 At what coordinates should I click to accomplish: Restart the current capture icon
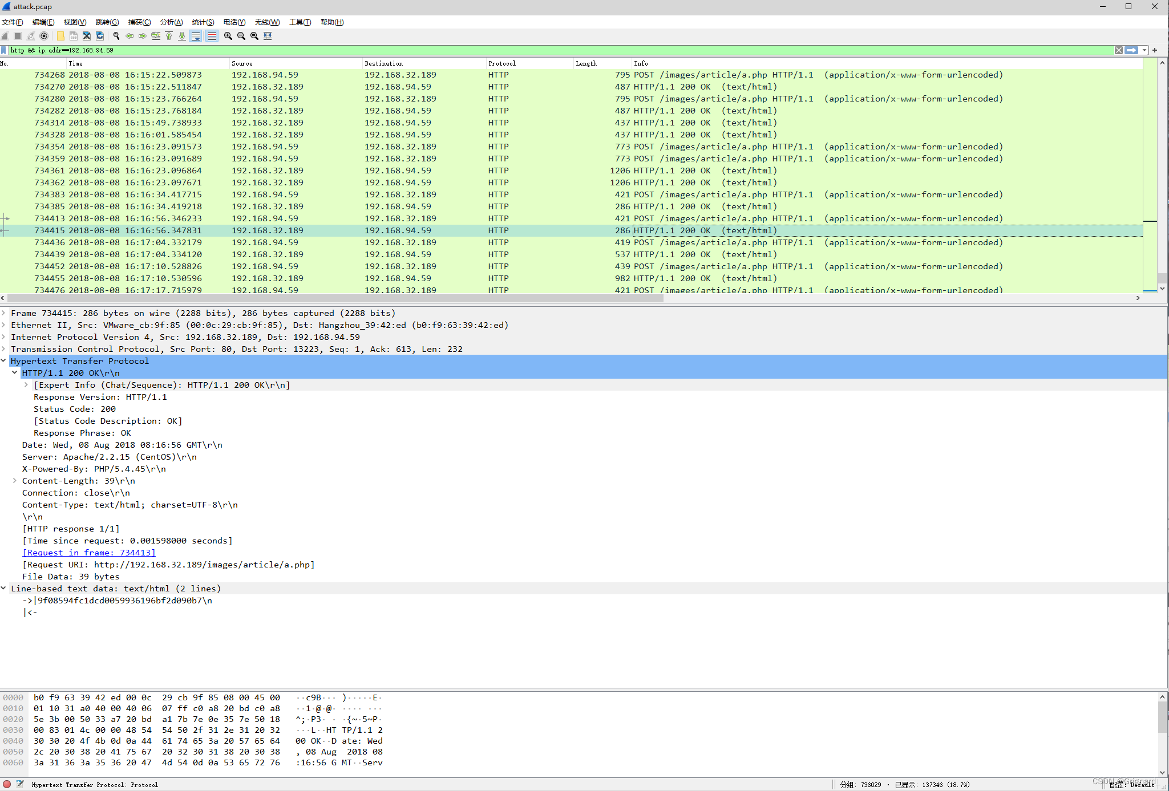(x=31, y=36)
